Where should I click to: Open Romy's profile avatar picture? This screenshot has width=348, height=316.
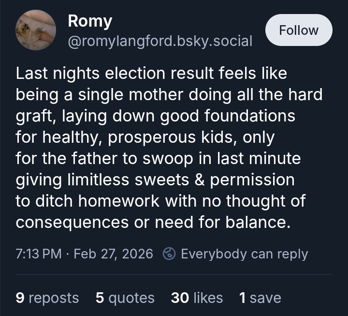tap(36, 30)
